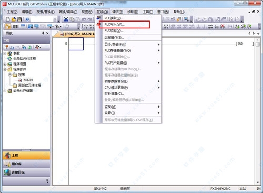Select 局部软元件注释 in the project tree
Viewport: 263px width, 193px height.
coord(29,85)
